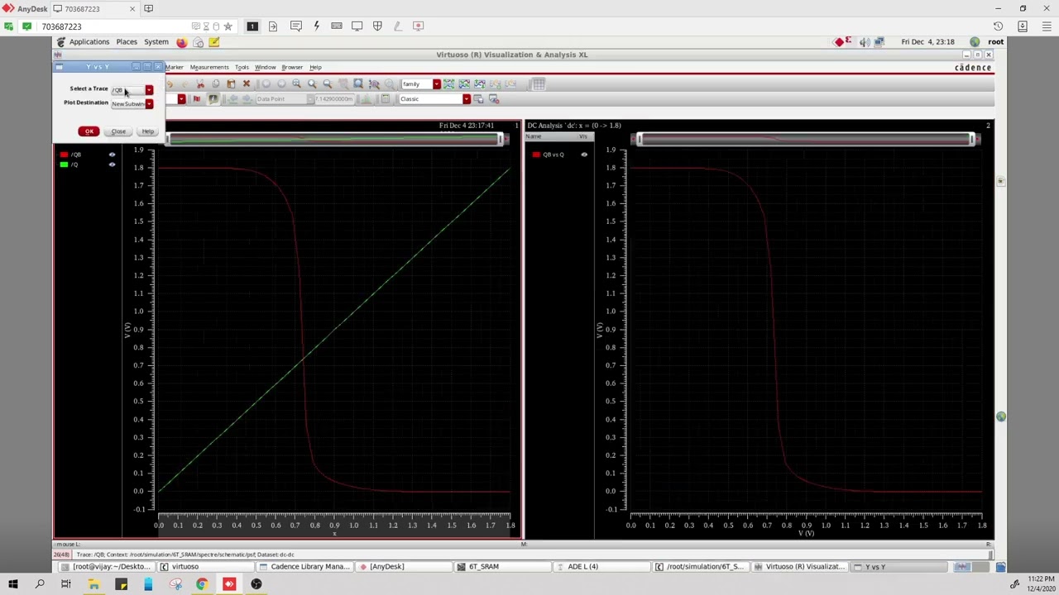Click the red /QB color swatch
This screenshot has width=1059, height=595.
(64, 155)
